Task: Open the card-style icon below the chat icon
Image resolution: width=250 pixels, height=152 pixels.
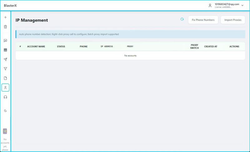Action: pos(5,50)
